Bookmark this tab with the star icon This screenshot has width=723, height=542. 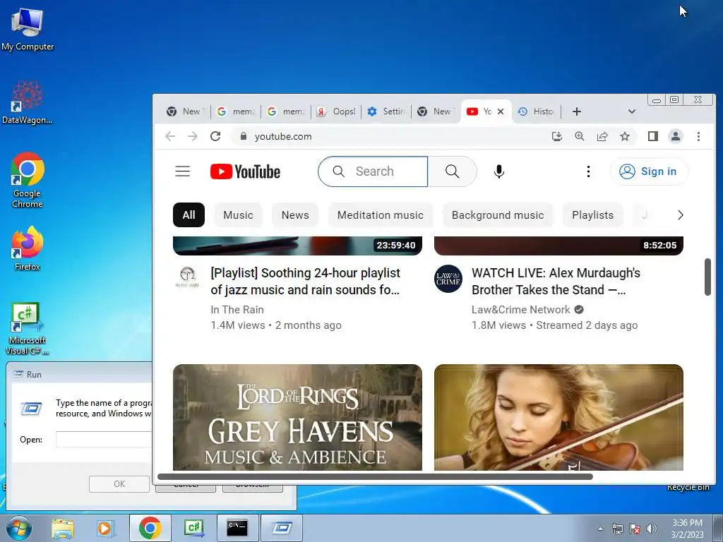coord(625,136)
